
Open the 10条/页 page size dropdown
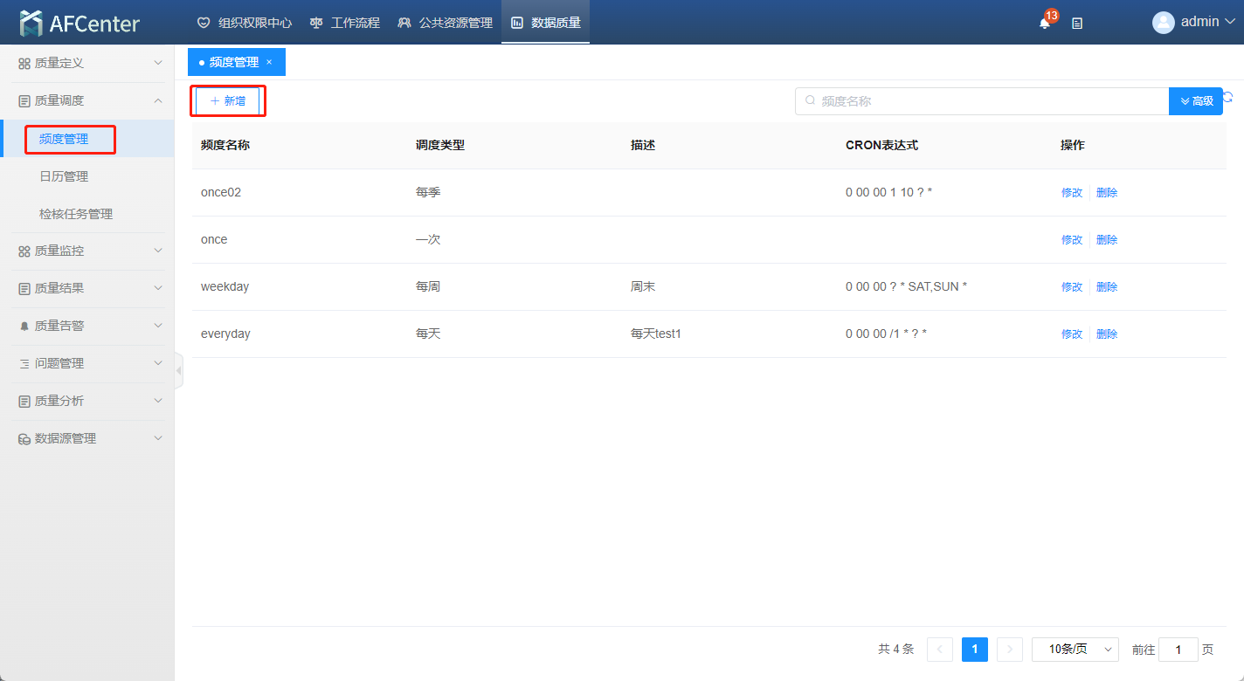tap(1075, 650)
